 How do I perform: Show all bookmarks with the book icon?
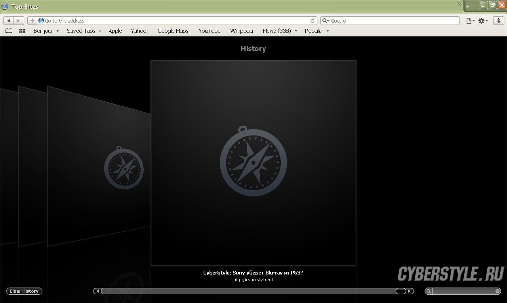pyautogui.click(x=9, y=31)
